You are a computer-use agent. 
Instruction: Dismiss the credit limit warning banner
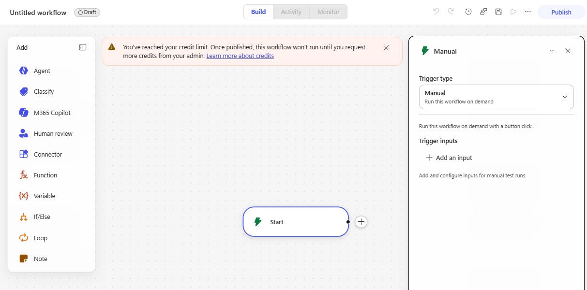click(x=386, y=48)
